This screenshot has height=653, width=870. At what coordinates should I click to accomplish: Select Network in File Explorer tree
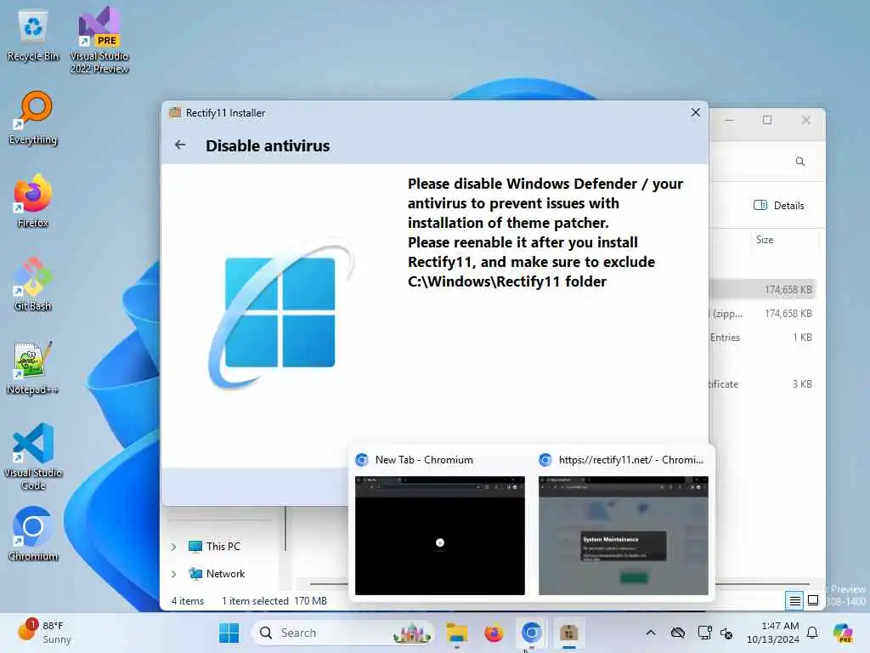(217, 574)
